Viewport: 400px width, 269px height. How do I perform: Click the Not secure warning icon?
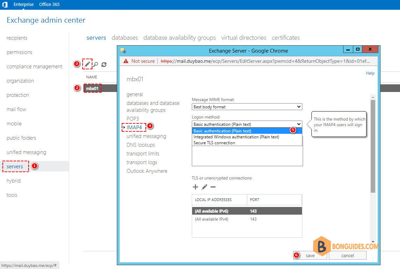coord(126,61)
